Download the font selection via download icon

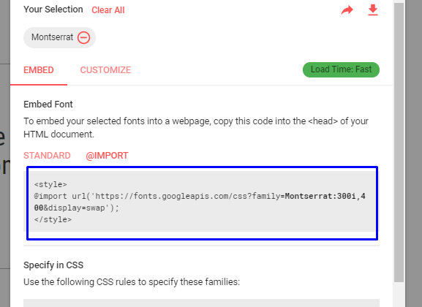tap(373, 10)
